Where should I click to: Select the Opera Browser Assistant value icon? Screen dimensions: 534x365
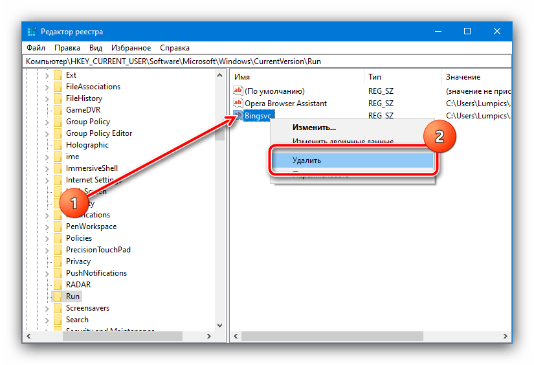tap(238, 104)
